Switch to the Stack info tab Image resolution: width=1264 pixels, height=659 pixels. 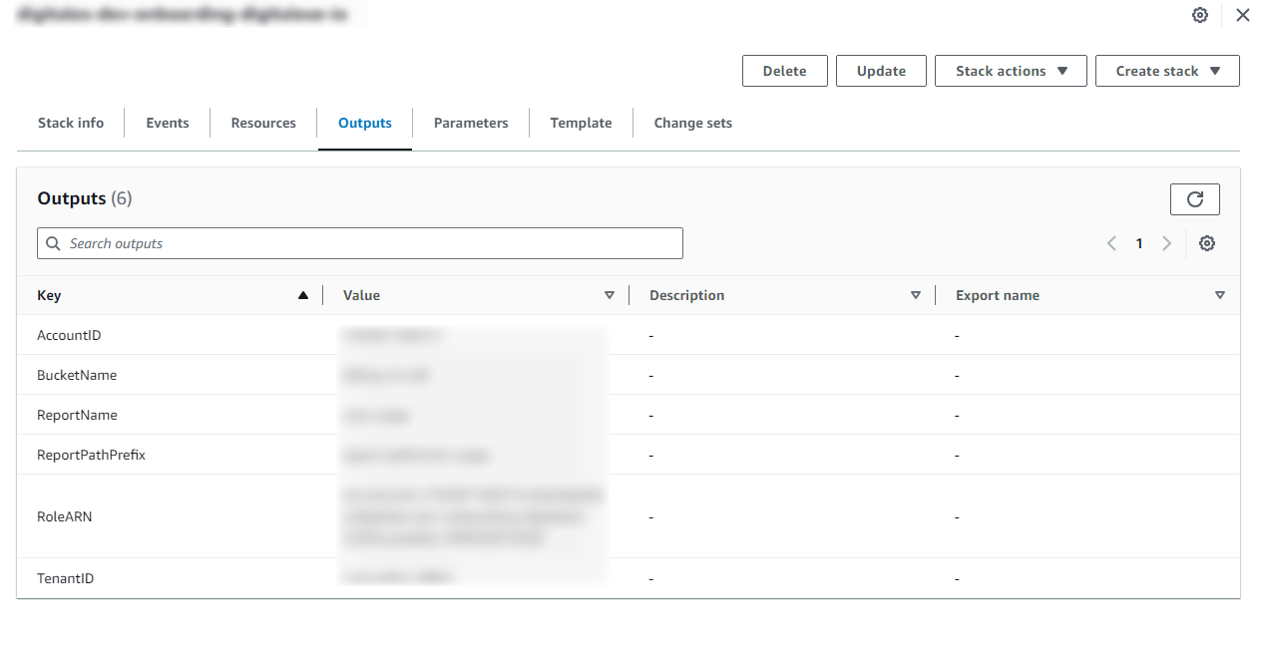(71, 123)
